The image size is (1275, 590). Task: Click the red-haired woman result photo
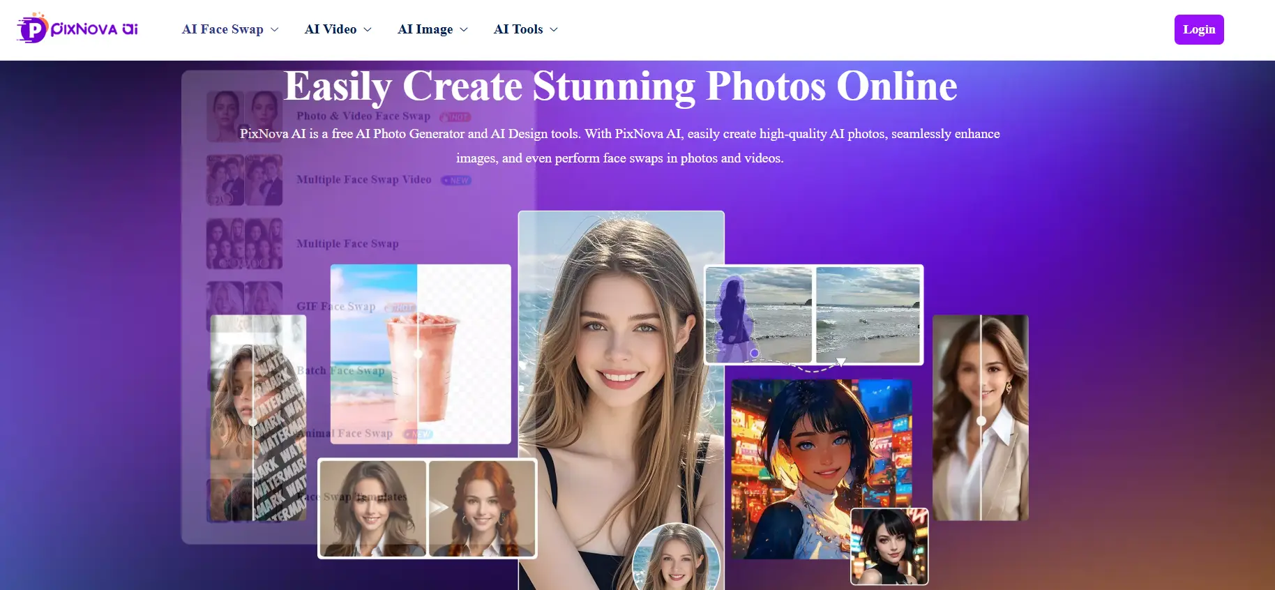(x=482, y=508)
